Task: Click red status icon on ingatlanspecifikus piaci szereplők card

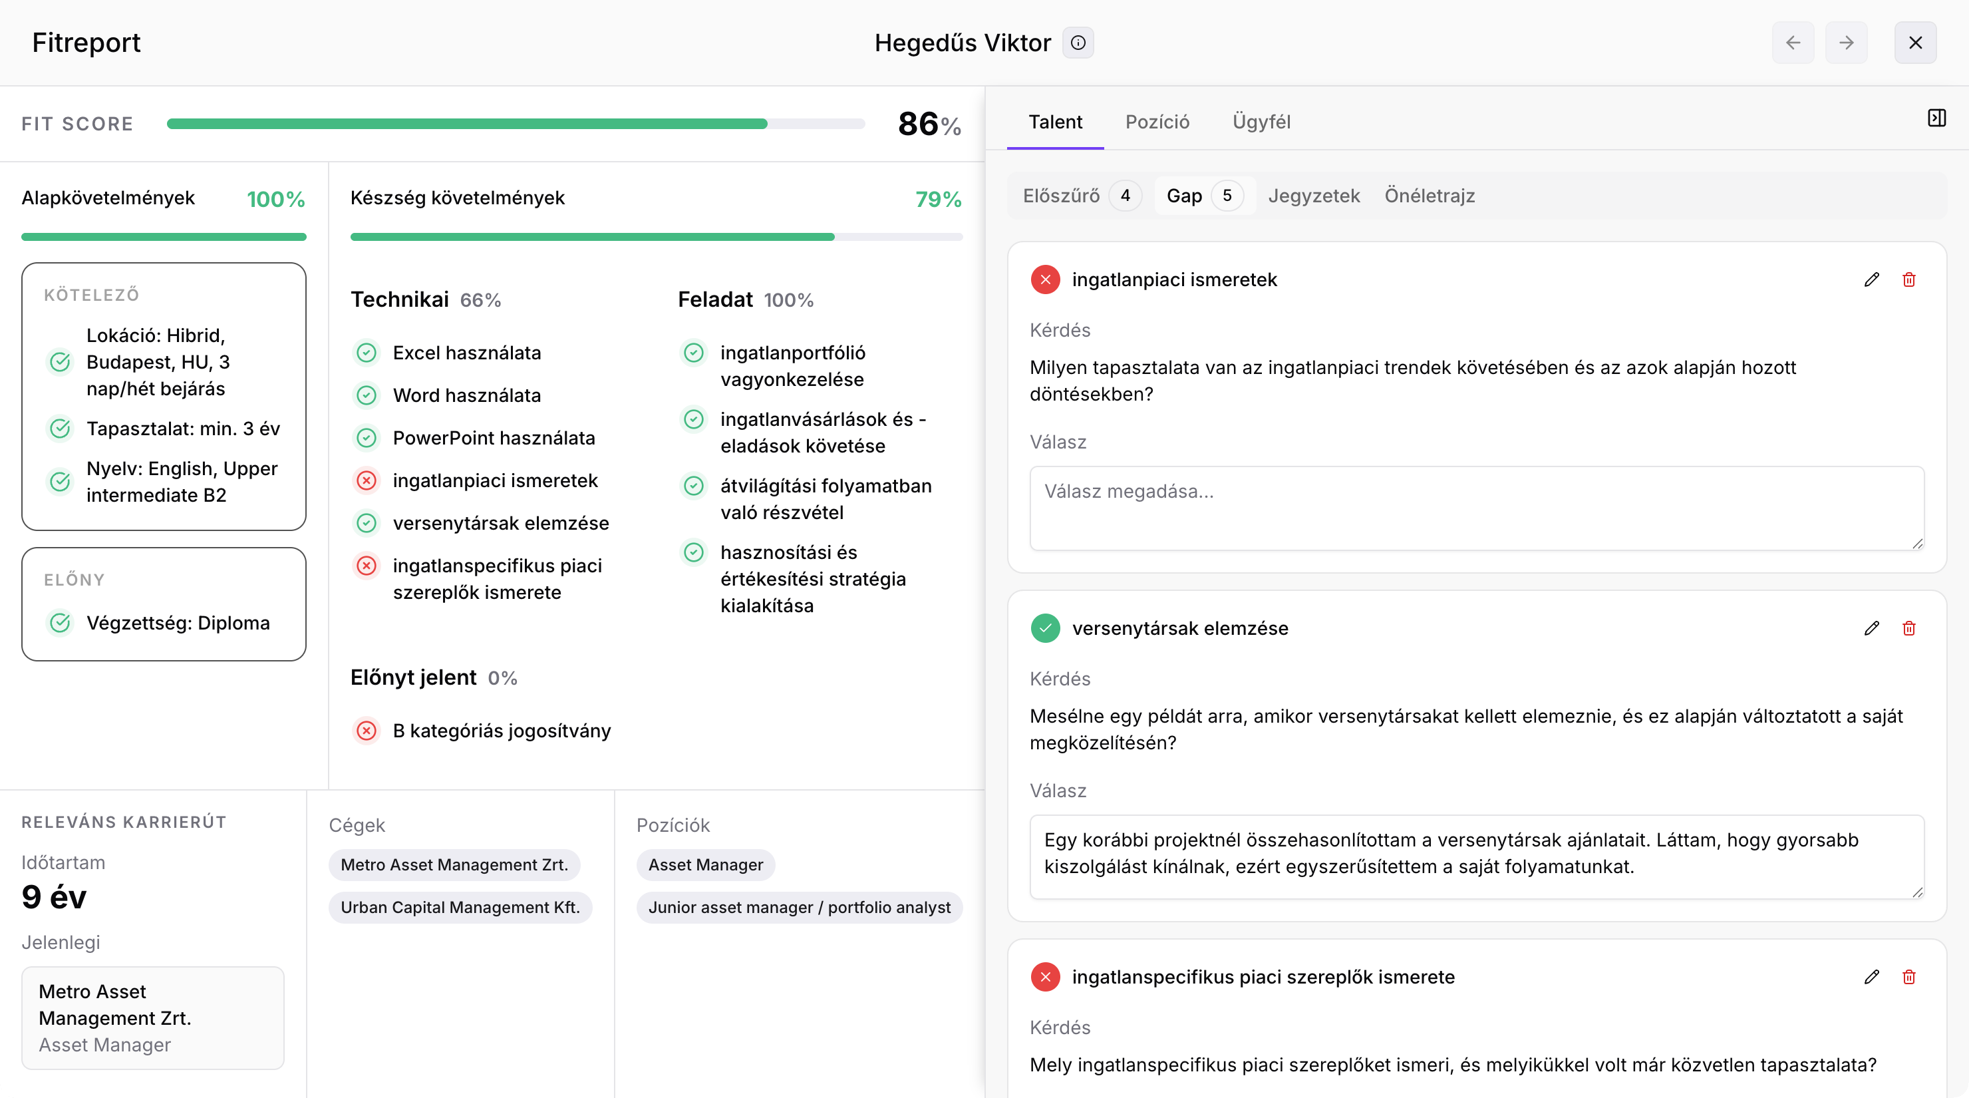Action: pos(1046,977)
